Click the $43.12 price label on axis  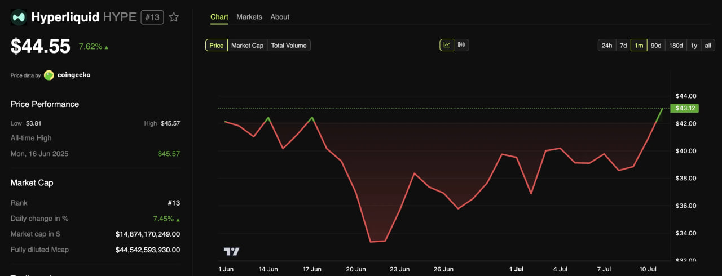pyautogui.click(x=683, y=108)
